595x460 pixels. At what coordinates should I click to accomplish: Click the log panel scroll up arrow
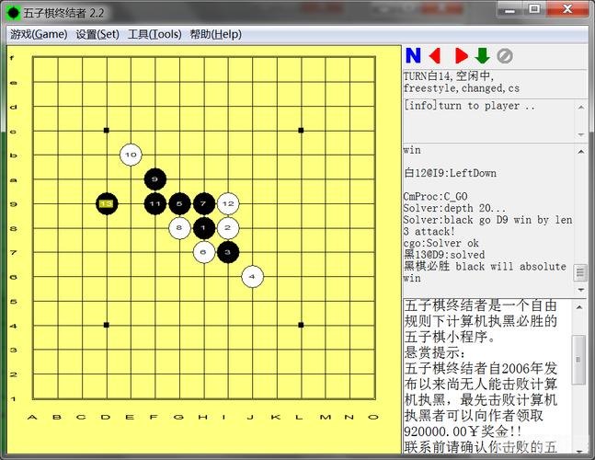581,152
